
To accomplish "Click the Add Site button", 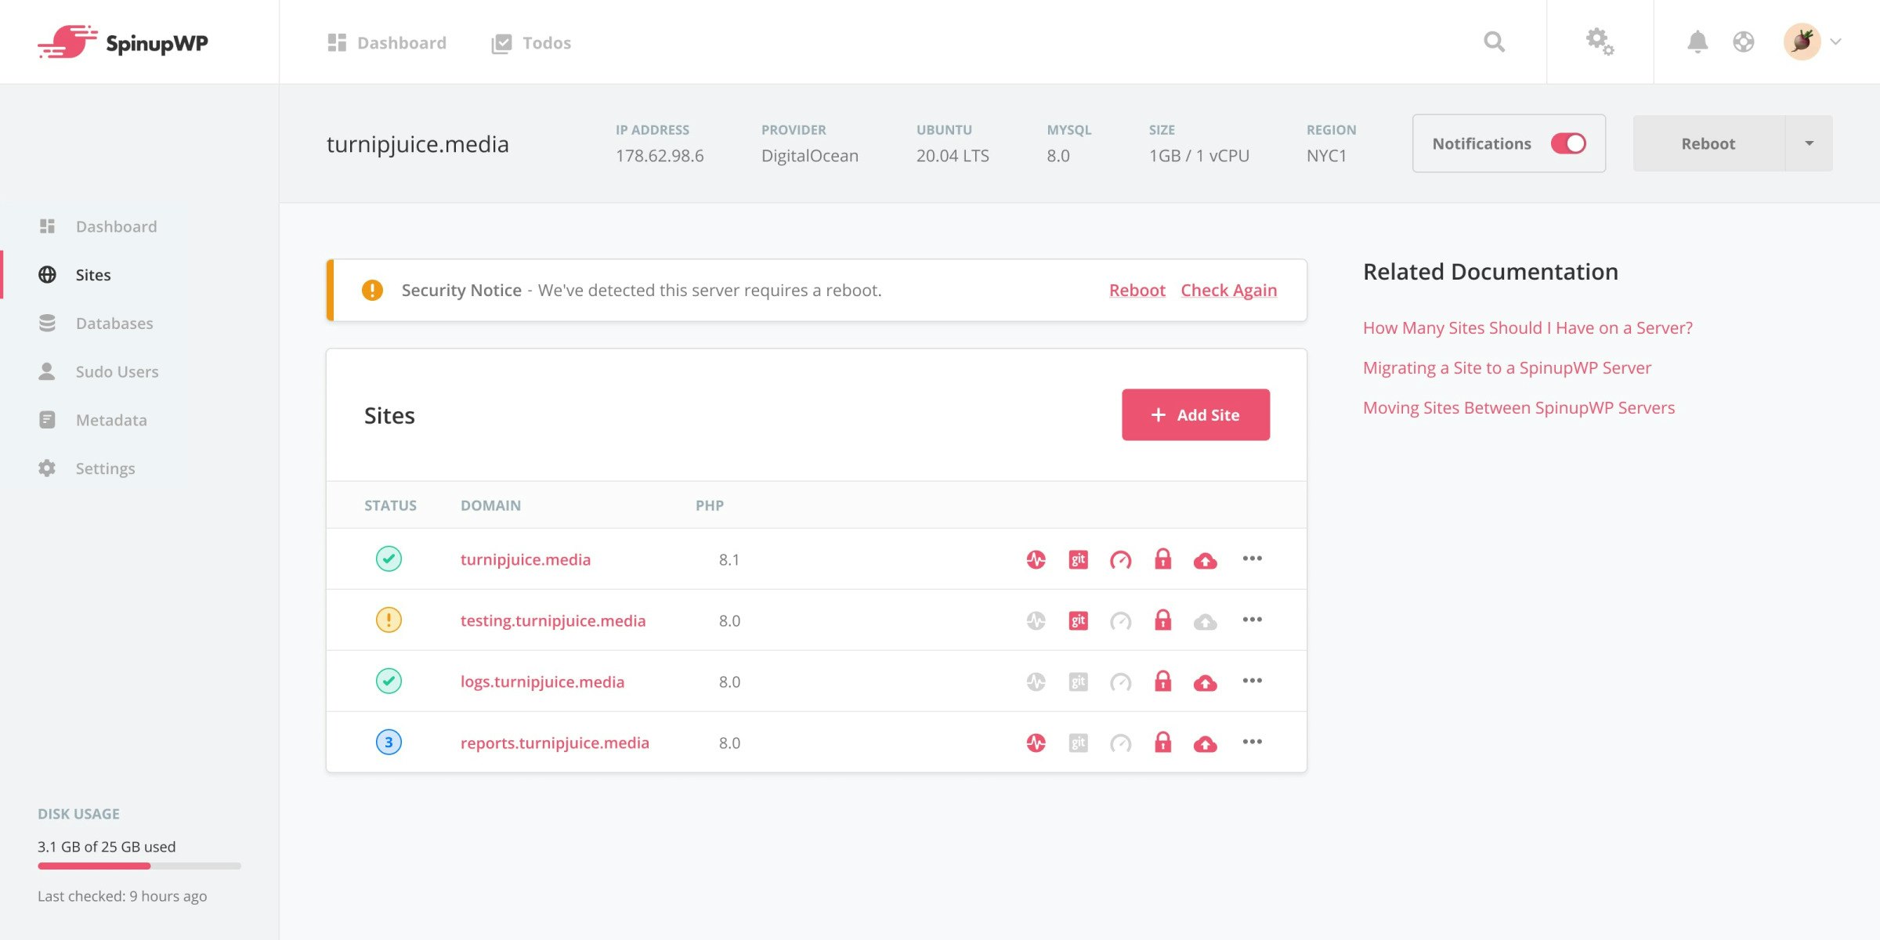I will coord(1195,414).
